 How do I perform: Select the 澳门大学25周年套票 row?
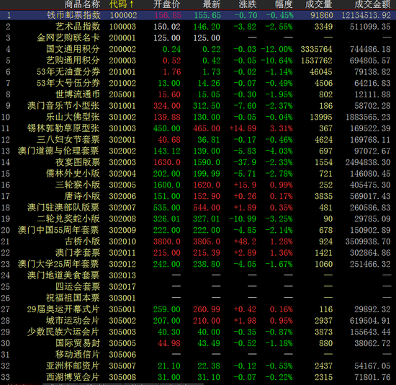click(x=198, y=264)
